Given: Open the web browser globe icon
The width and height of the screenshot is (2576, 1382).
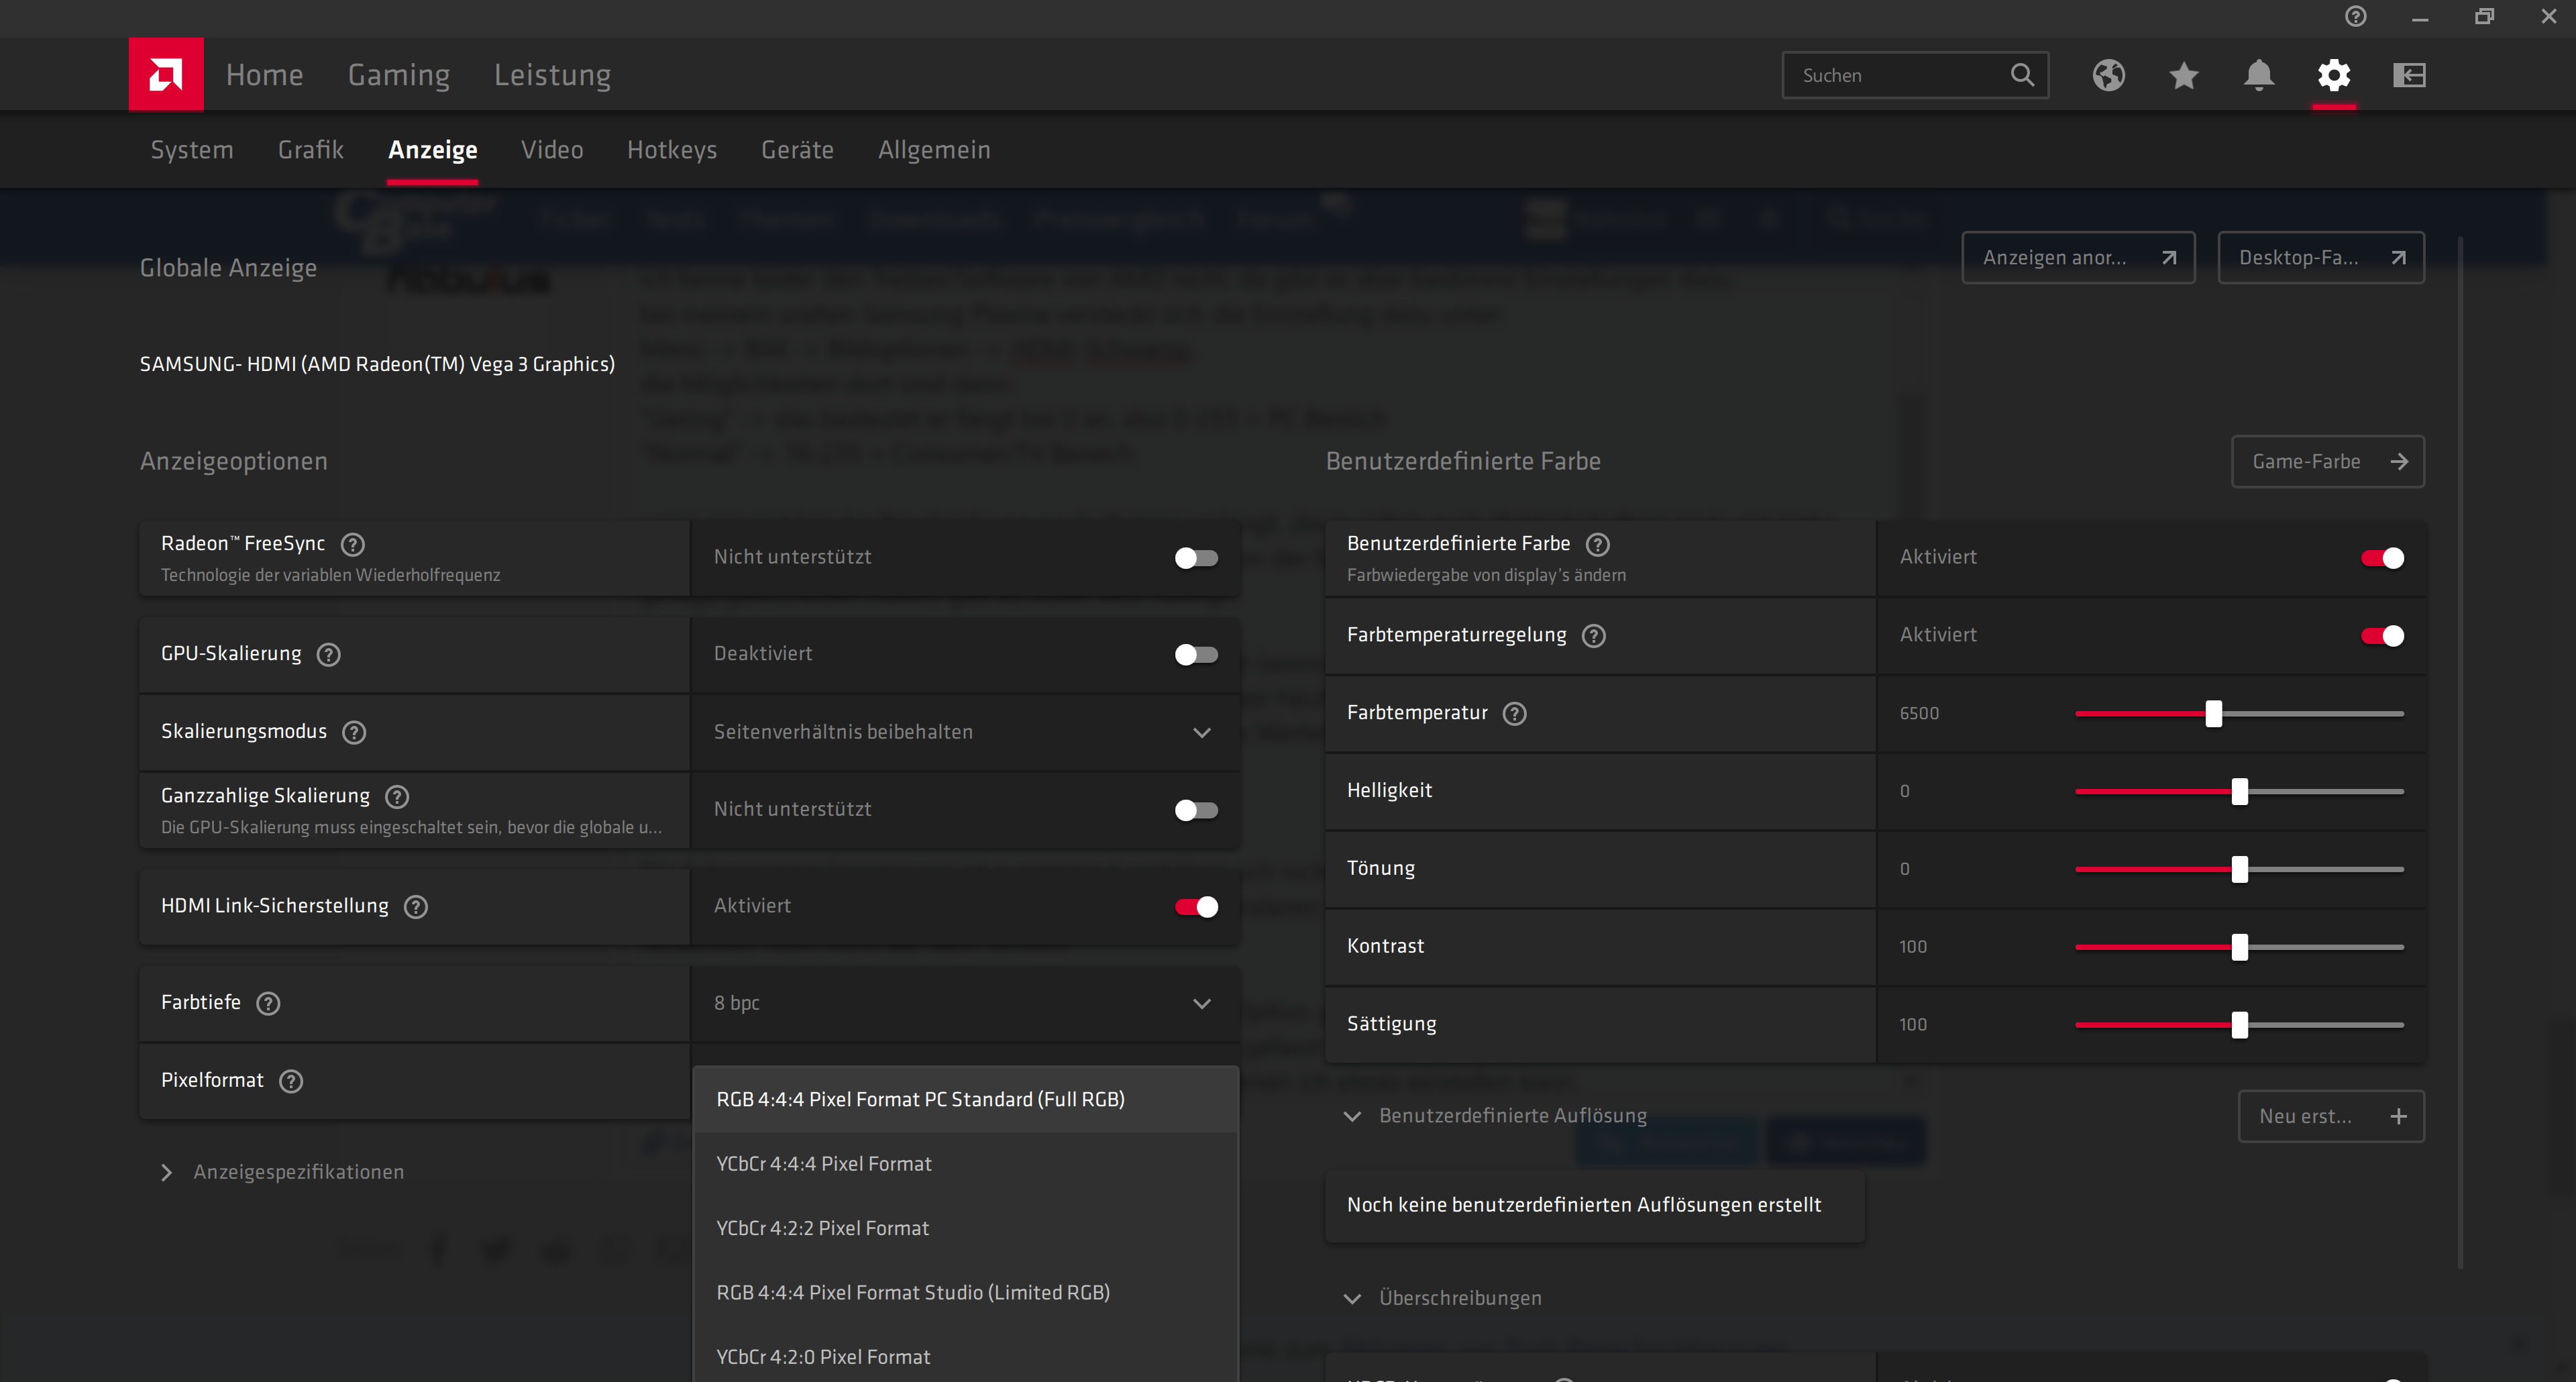Looking at the screenshot, I should [x=2108, y=75].
